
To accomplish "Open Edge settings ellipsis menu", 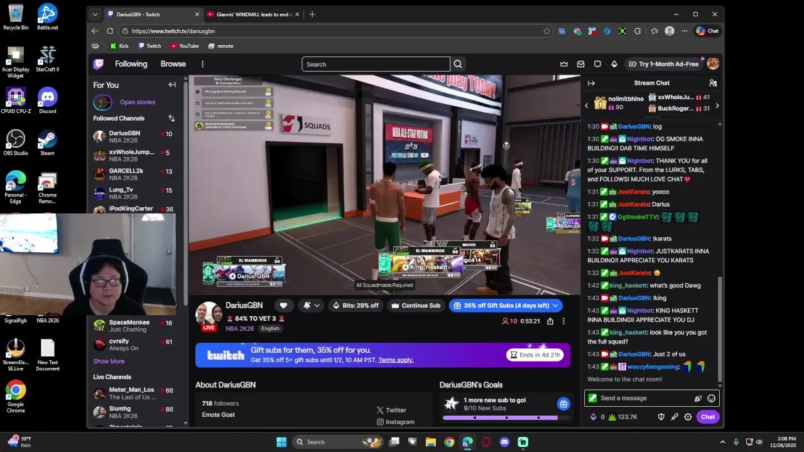I will (683, 31).
